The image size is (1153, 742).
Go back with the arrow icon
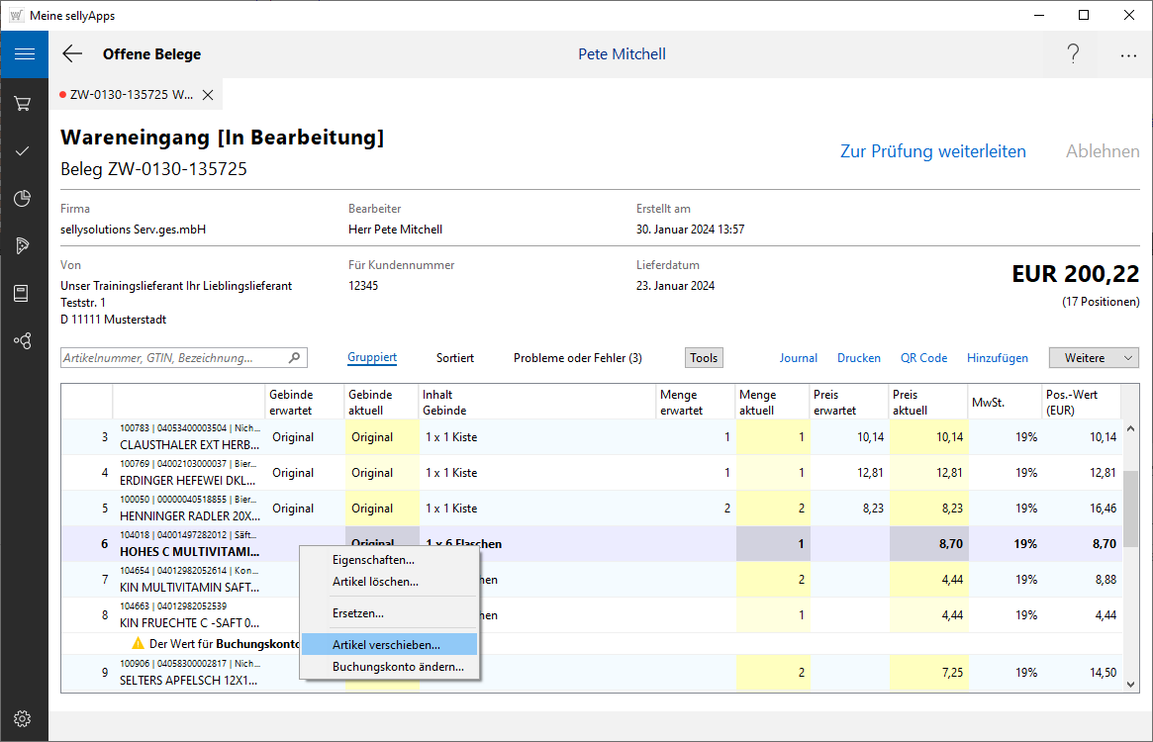[72, 54]
